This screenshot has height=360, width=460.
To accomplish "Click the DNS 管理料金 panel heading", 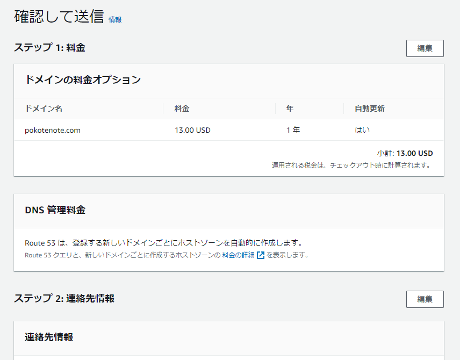I will [55, 210].
